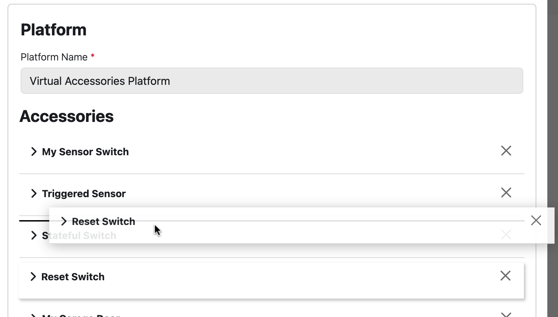Delete the Triggered Sensor accessory
Image resolution: width=558 pixels, height=317 pixels.
point(506,192)
